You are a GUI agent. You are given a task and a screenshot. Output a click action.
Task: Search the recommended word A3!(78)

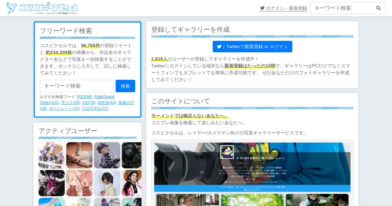pyautogui.click(x=89, y=103)
